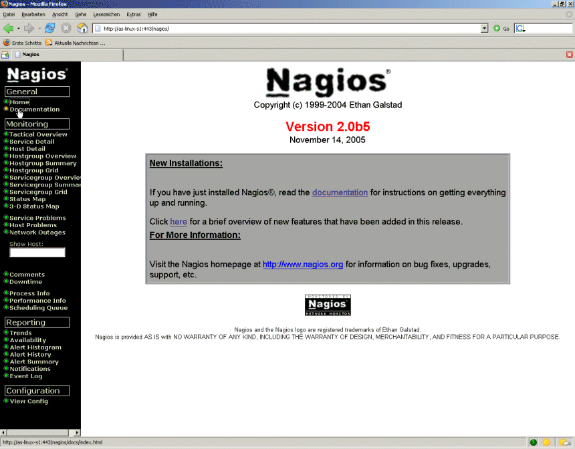Click the Nagios Network Monitor badge logo
This screenshot has height=449, width=575.
click(x=328, y=305)
